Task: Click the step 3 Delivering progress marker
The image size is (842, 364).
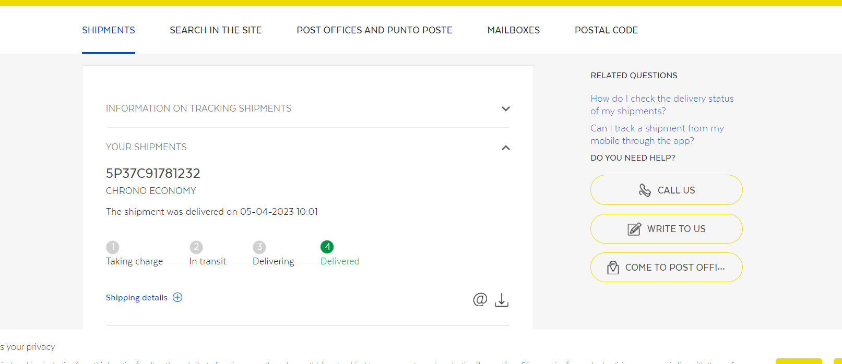Action: [x=259, y=247]
